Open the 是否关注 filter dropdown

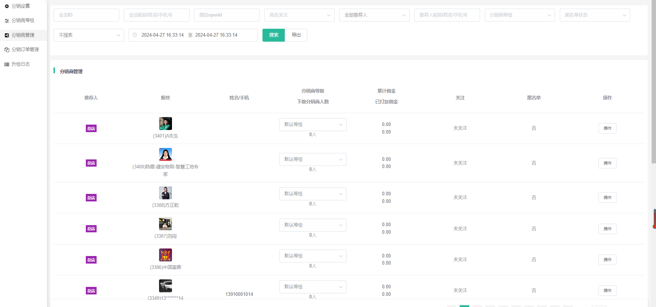[299, 15]
